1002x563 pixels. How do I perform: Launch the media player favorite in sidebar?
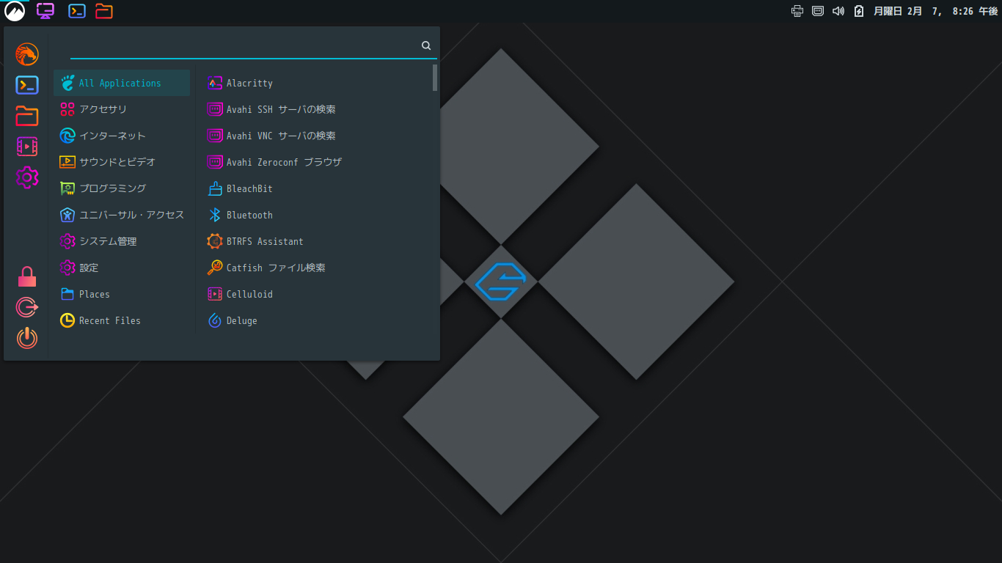click(27, 147)
